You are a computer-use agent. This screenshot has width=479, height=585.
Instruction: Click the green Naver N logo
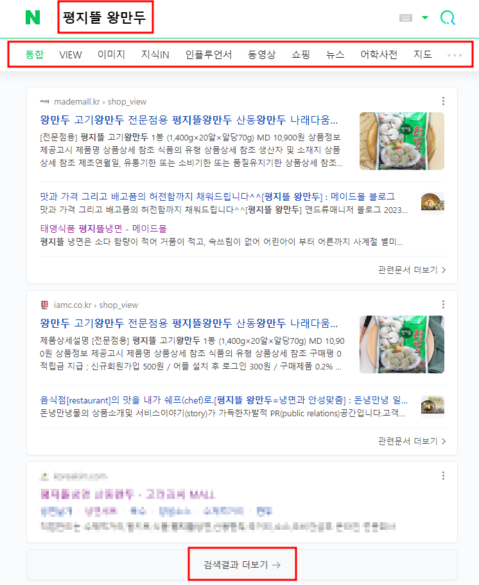pyautogui.click(x=33, y=17)
